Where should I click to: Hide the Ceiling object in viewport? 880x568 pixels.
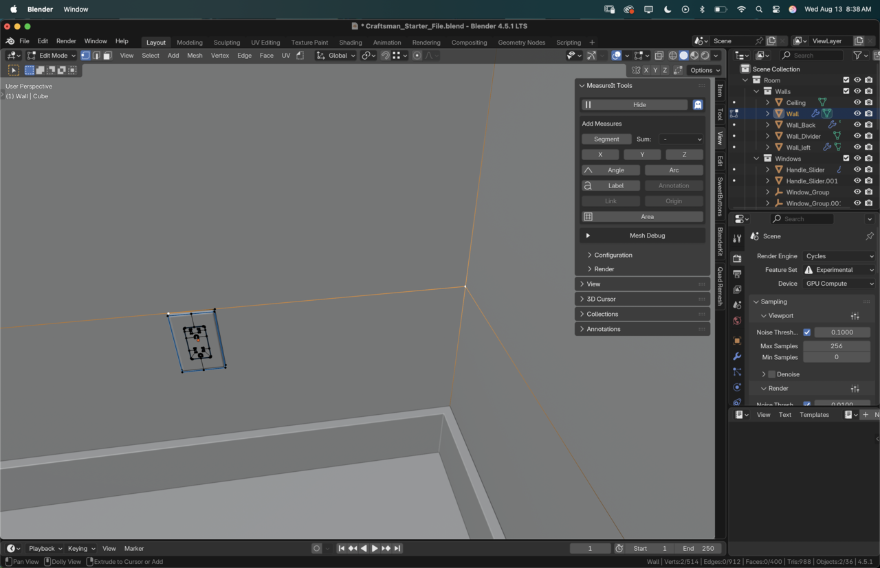point(857,102)
